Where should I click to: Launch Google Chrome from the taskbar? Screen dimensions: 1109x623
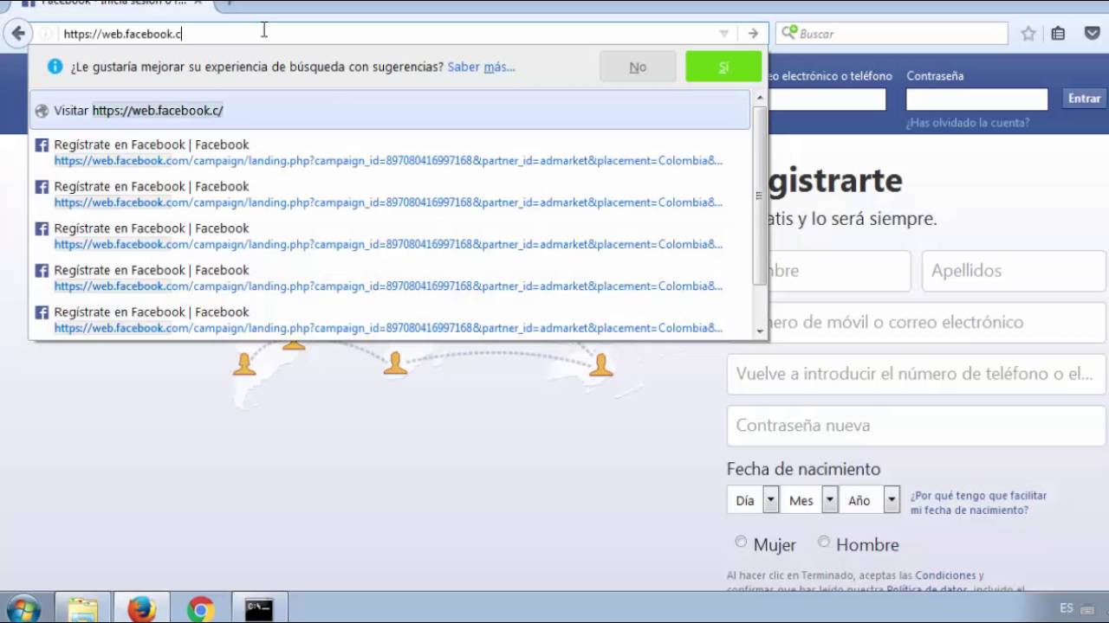200,609
